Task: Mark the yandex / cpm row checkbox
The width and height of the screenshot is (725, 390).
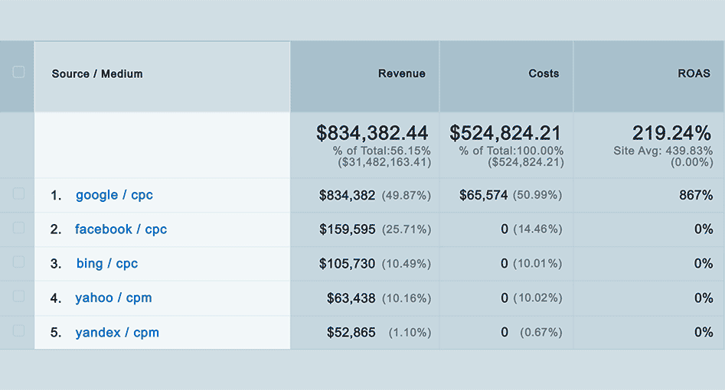Action: pyautogui.click(x=18, y=331)
